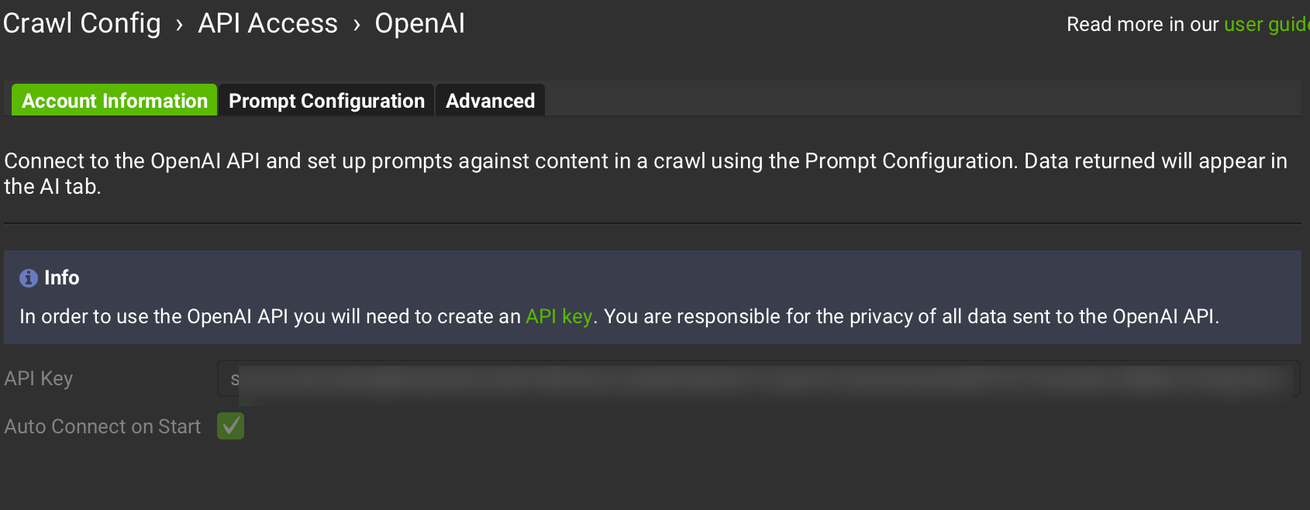Go back to Crawl Config breadcrumb
The height and width of the screenshot is (510, 1310).
[x=82, y=24]
